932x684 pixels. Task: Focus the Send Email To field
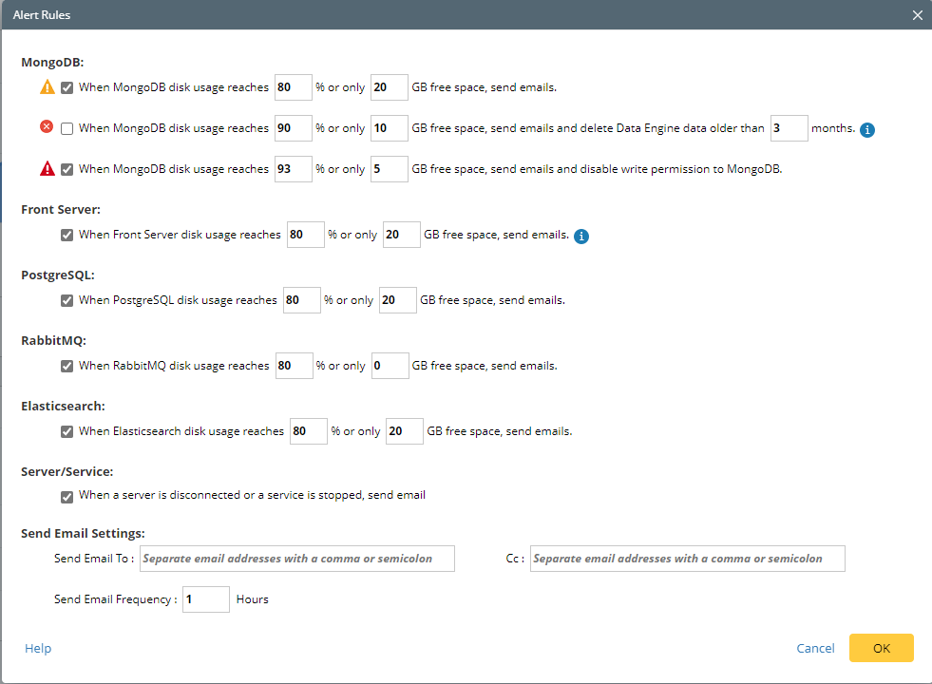pyautogui.click(x=297, y=559)
